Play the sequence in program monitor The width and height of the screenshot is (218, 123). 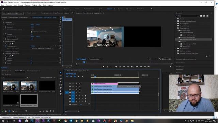(x=124, y=67)
